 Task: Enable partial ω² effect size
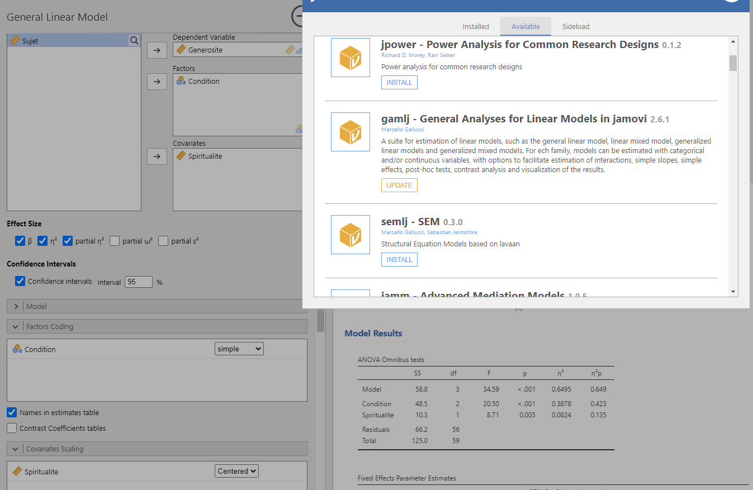(x=115, y=241)
